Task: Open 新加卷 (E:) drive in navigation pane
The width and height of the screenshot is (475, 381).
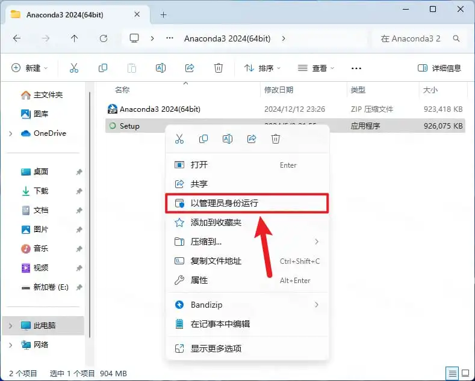Action: 45,287
